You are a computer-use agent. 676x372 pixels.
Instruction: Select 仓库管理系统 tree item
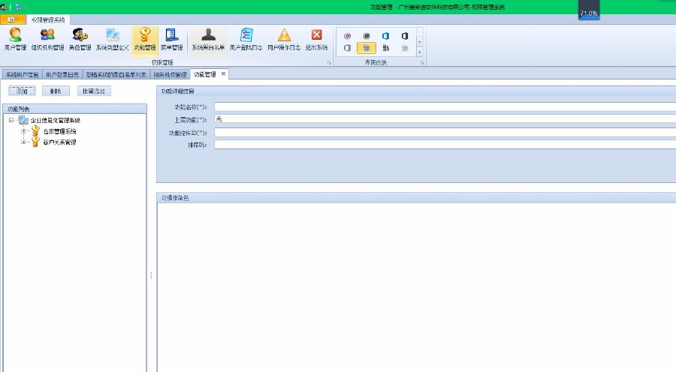(x=59, y=131)
